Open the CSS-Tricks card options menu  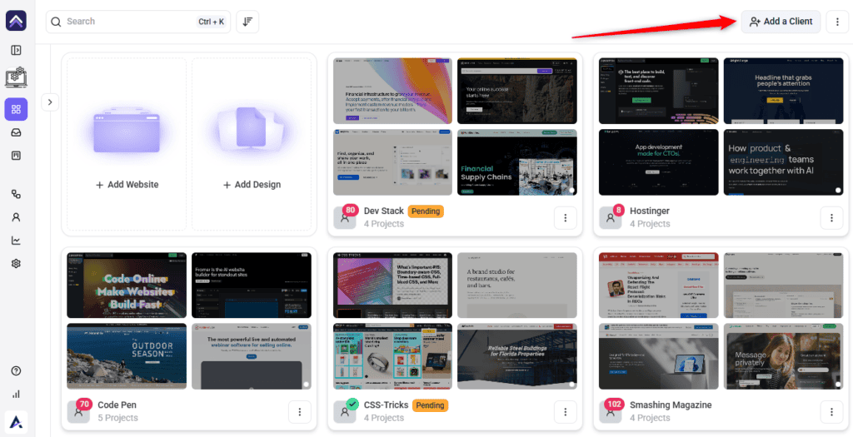(566, 412)
